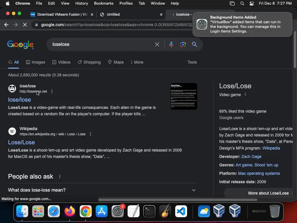Viewport: 297px width, 223px height.
Task: Click the Wikipedia W favicon
Action: 12,131
